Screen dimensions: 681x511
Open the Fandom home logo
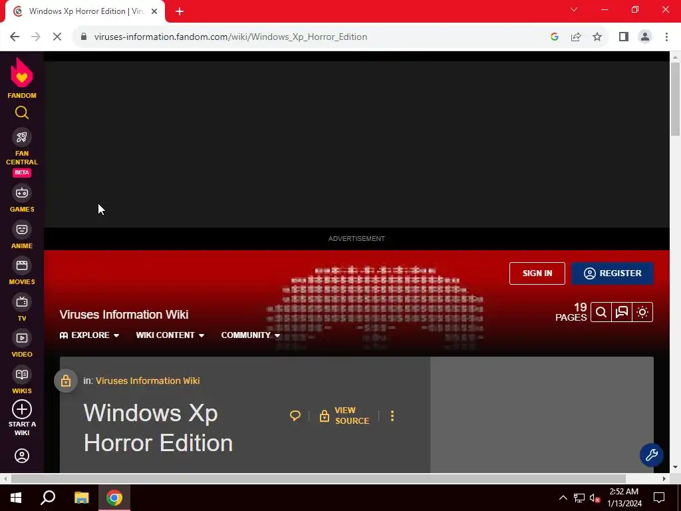[22, 79]
